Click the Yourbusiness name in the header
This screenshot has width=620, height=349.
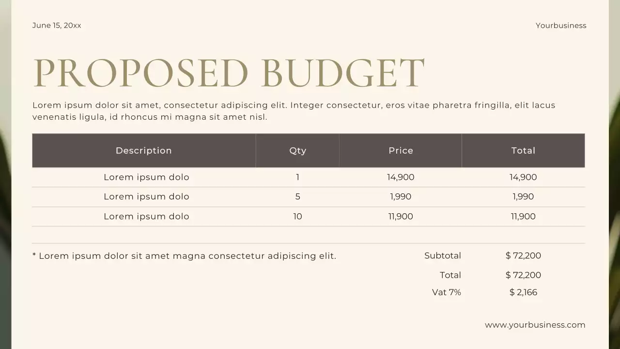[x=560, y=25]
